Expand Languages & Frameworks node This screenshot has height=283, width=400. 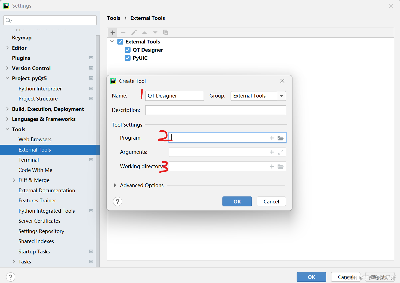click(x=7, y=119)
